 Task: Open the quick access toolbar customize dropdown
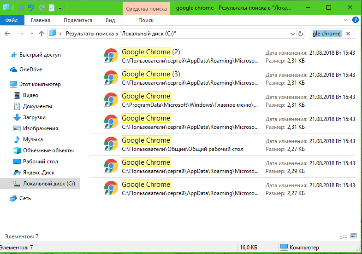pos(60,8)
